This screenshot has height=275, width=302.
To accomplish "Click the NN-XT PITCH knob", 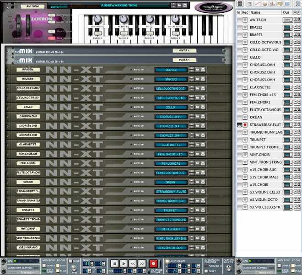I will coord(175,19).
